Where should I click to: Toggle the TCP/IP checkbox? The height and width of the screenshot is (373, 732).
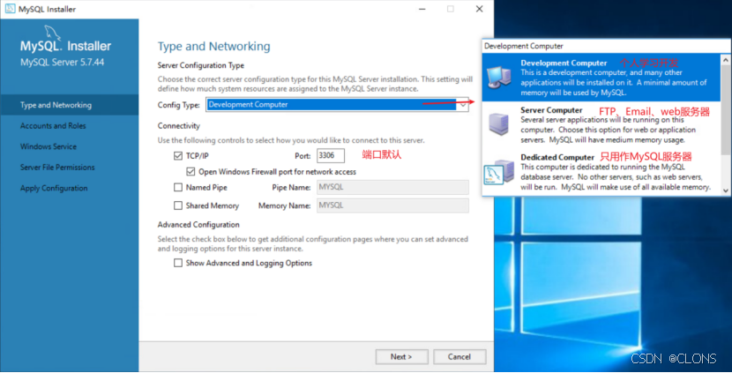coord(178,156)
